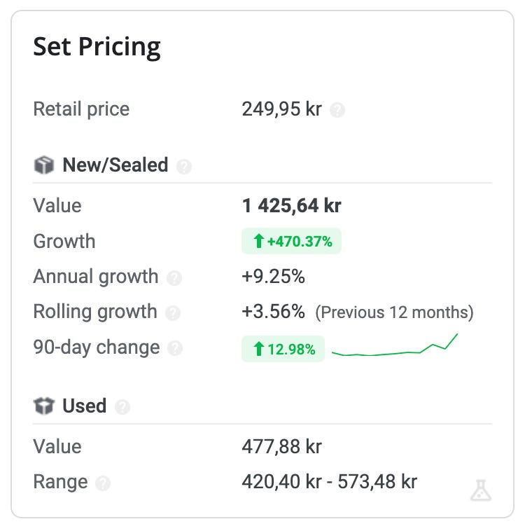Click the +9.25% annual growth value
Viewport: 525px width, 531px height.
[x=273, y=277]
